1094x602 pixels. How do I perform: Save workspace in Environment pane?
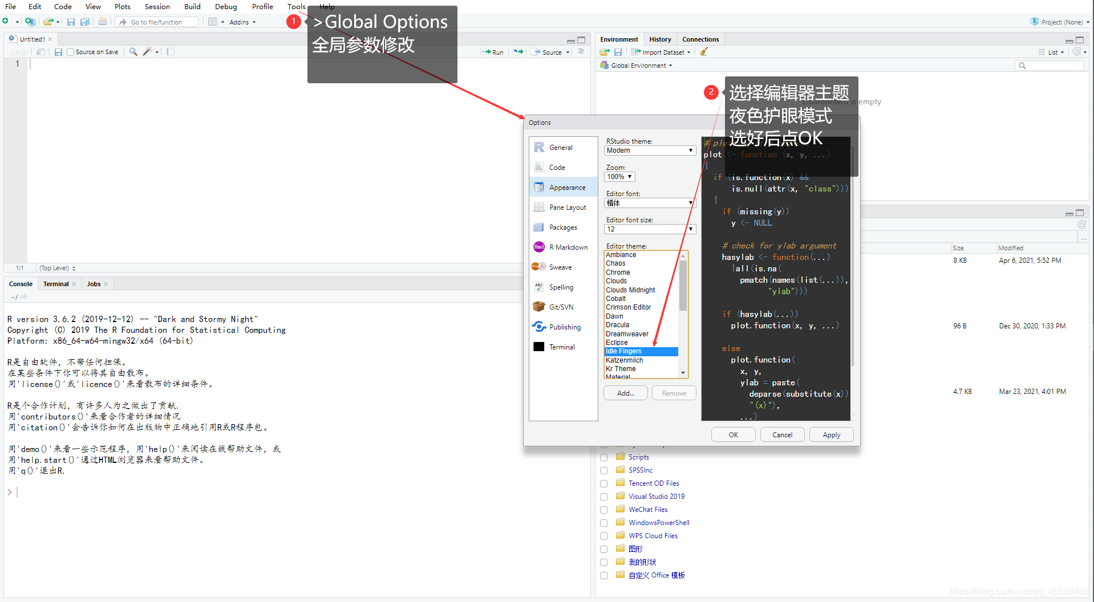click(x=618, y=52)
